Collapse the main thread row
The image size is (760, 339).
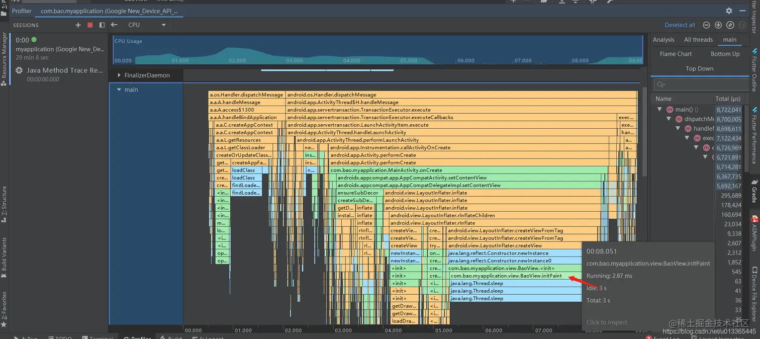click(119, 90)
